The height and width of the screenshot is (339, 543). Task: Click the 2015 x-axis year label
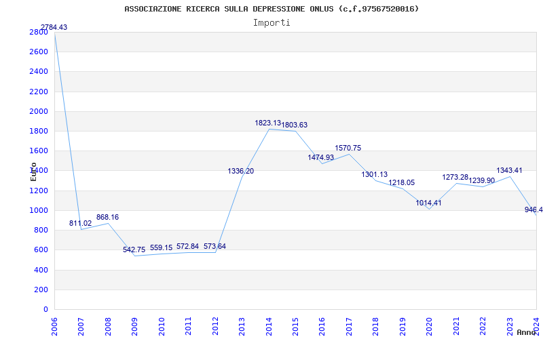click(x=295, y=326)
